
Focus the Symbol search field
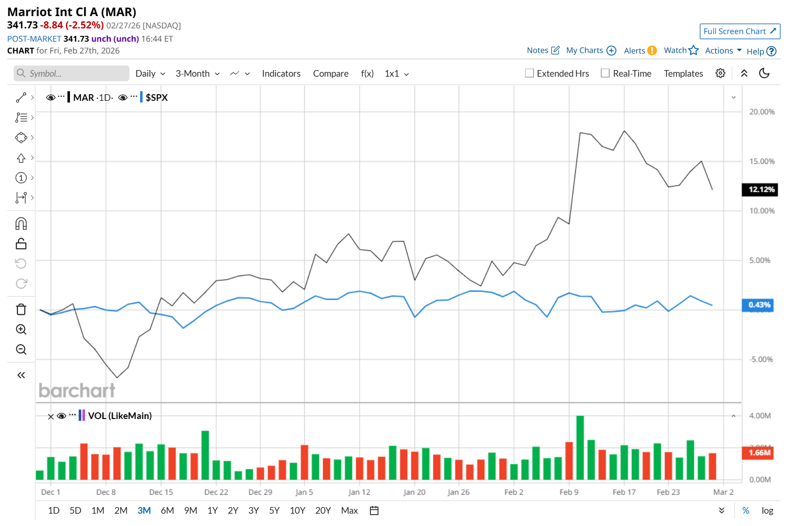(71, 73)
